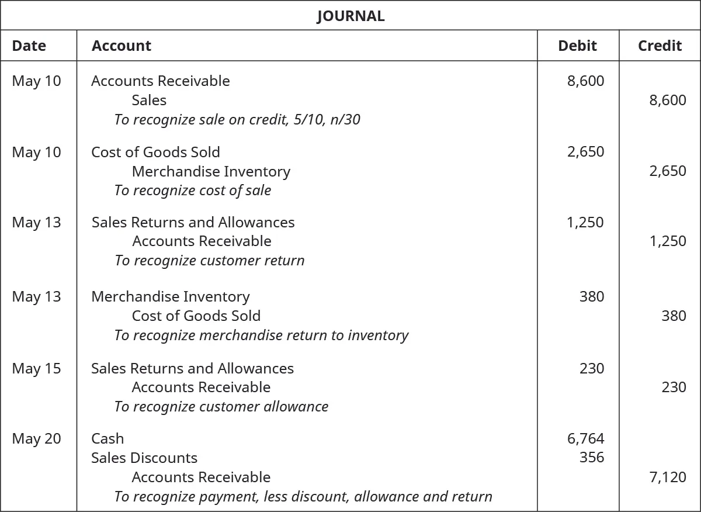The image size is (701, 512).
Task: Select the 'To recognize customer return' note
Action: [210, 260]
